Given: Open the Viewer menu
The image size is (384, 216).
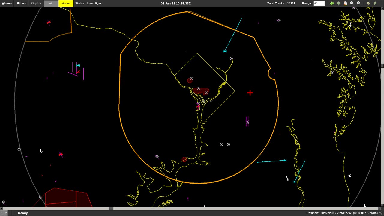Looking at the screenshot, I should [x=7, y=3].
